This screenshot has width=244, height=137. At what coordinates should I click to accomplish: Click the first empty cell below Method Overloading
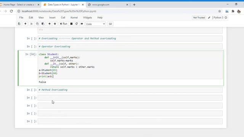(x=130, y=98)
